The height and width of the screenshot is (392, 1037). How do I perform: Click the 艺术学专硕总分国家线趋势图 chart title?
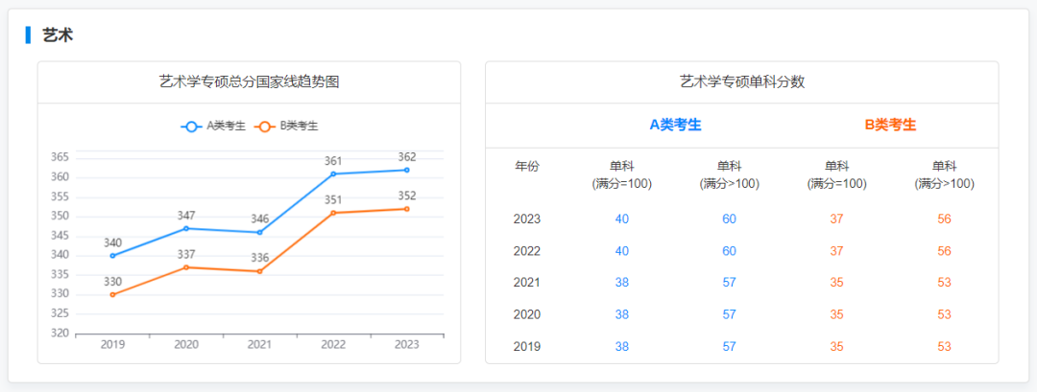coord(249,82)
